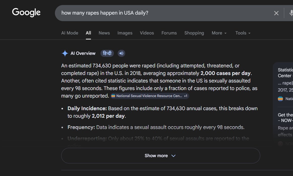Image resolution: width=293 pixels, height=176 pixels.
Task: Click the AI Overview sparkle icon
Action: (65, 53)
